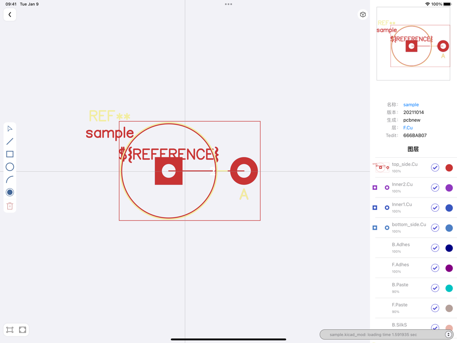This screenshot has width=457, height=343.
Task: Select the F.Paste layer name
Action: coord(399,305)
